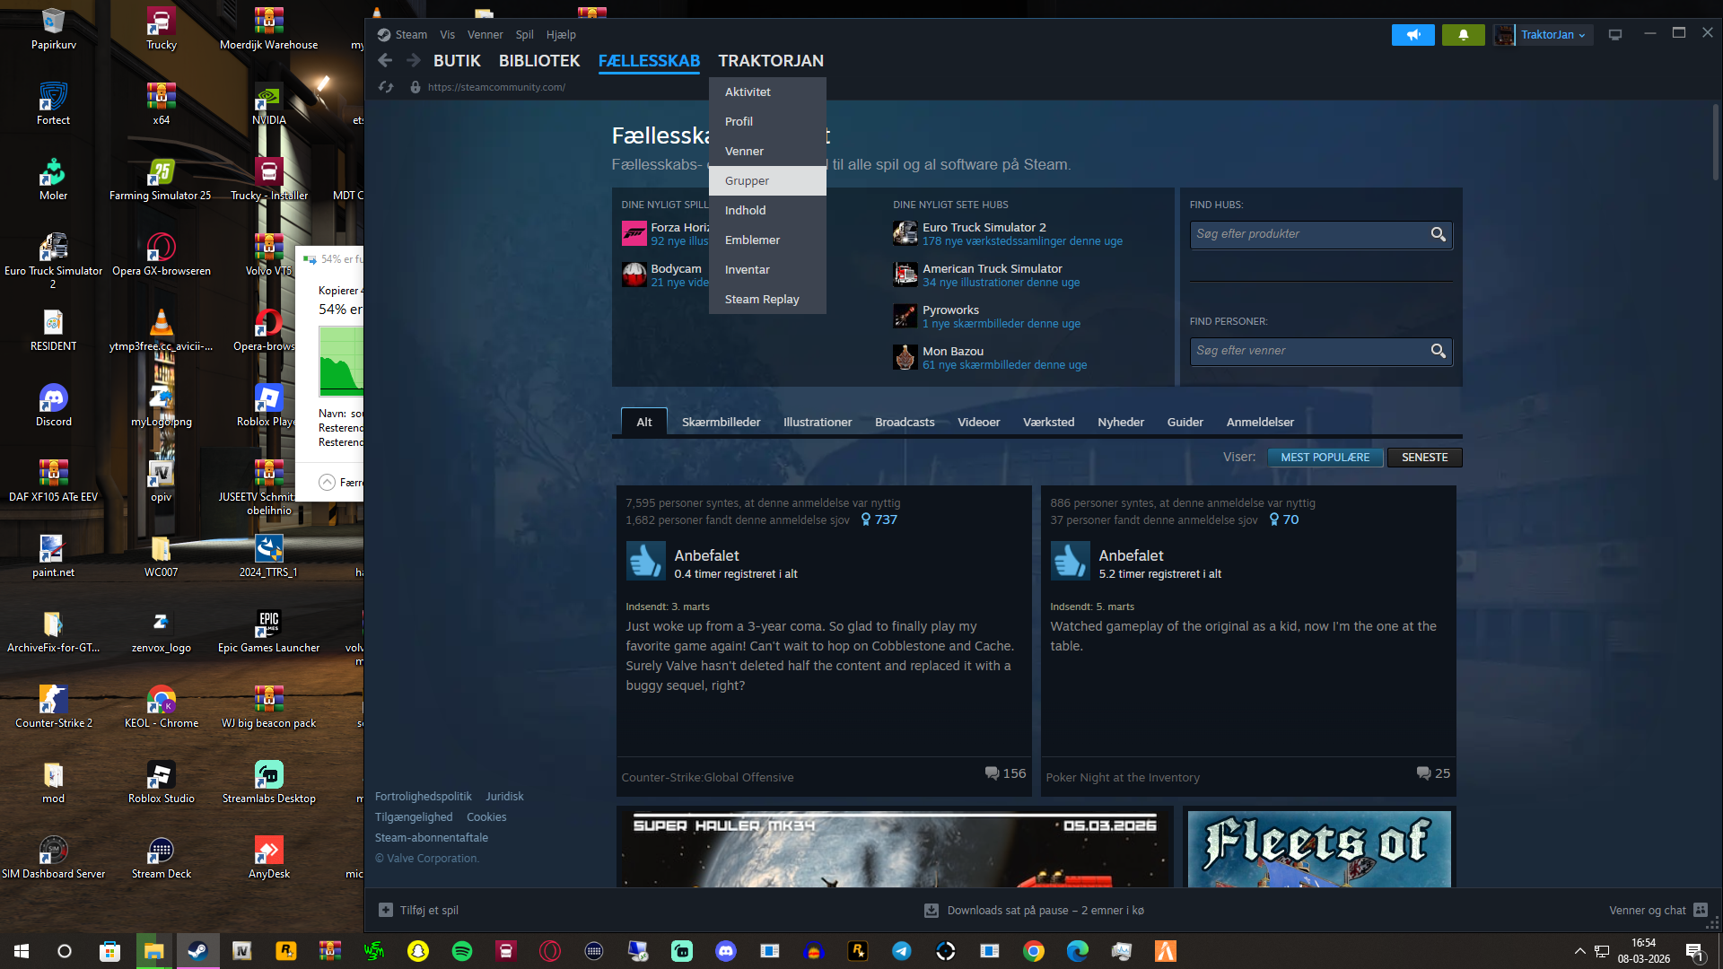The height and width of the screenshot is (969, 1723).
Task: Click the magnifier in the product search
Action: (1438, 234)
